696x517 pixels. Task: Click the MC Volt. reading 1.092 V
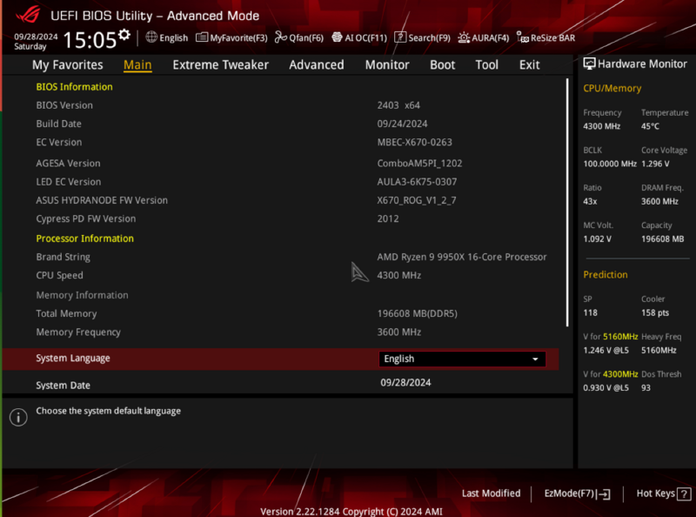click(x=597, y=239)
